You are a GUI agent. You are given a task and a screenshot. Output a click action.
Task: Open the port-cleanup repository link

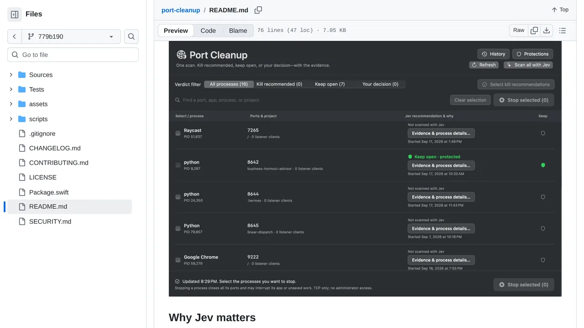pyautogui.click(x=181, y=10)
